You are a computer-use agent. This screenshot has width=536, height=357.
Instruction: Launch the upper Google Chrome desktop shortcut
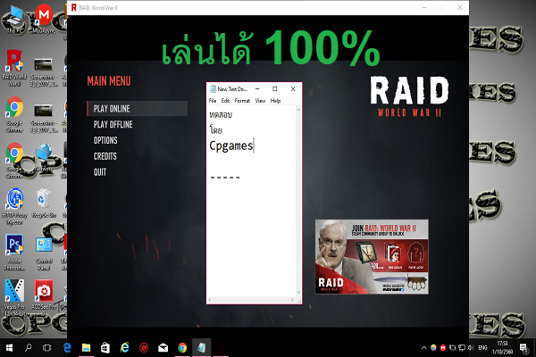click(x=14, y=114)
